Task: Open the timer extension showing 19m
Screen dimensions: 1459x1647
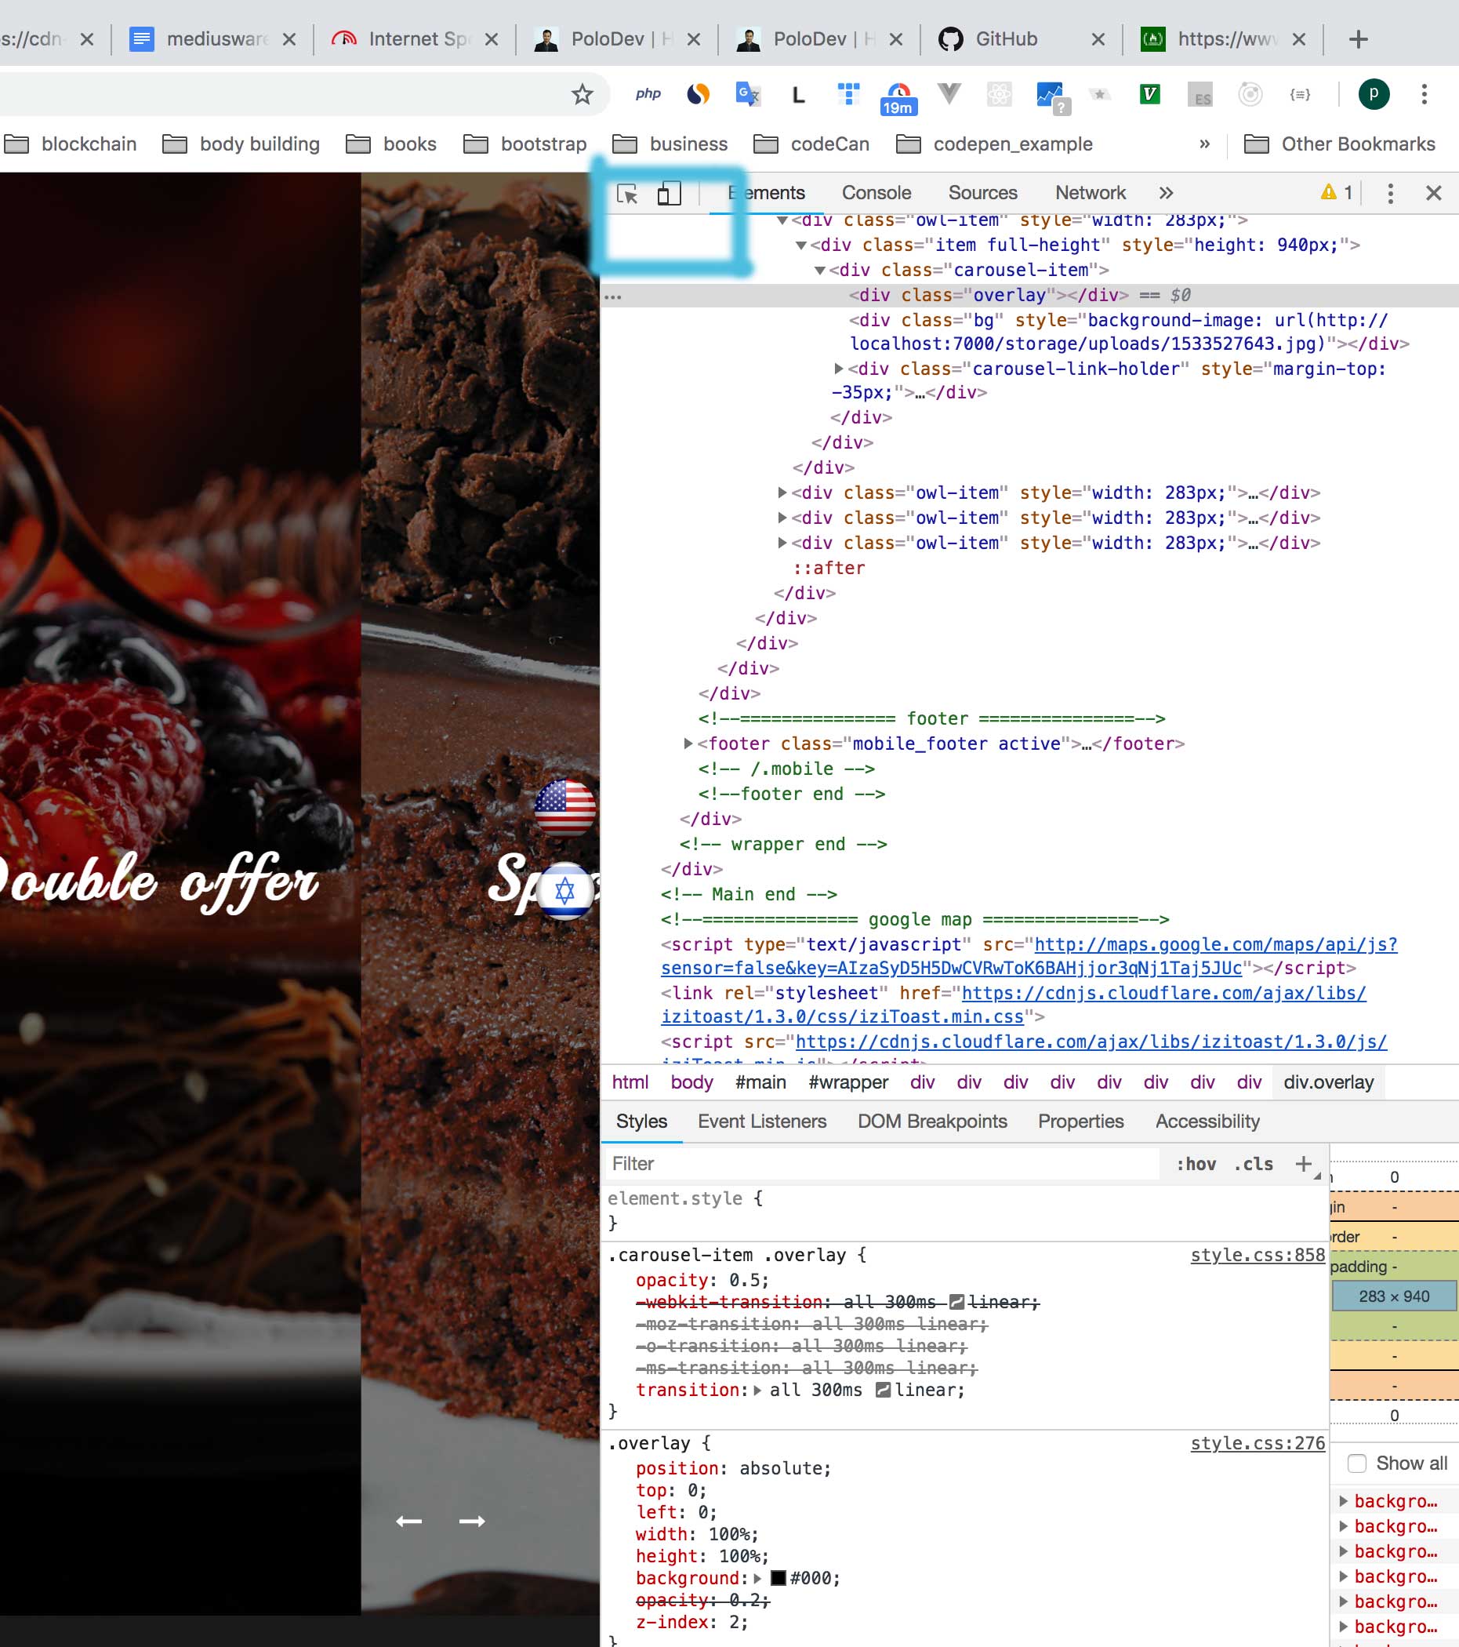Action: [898, 98]
